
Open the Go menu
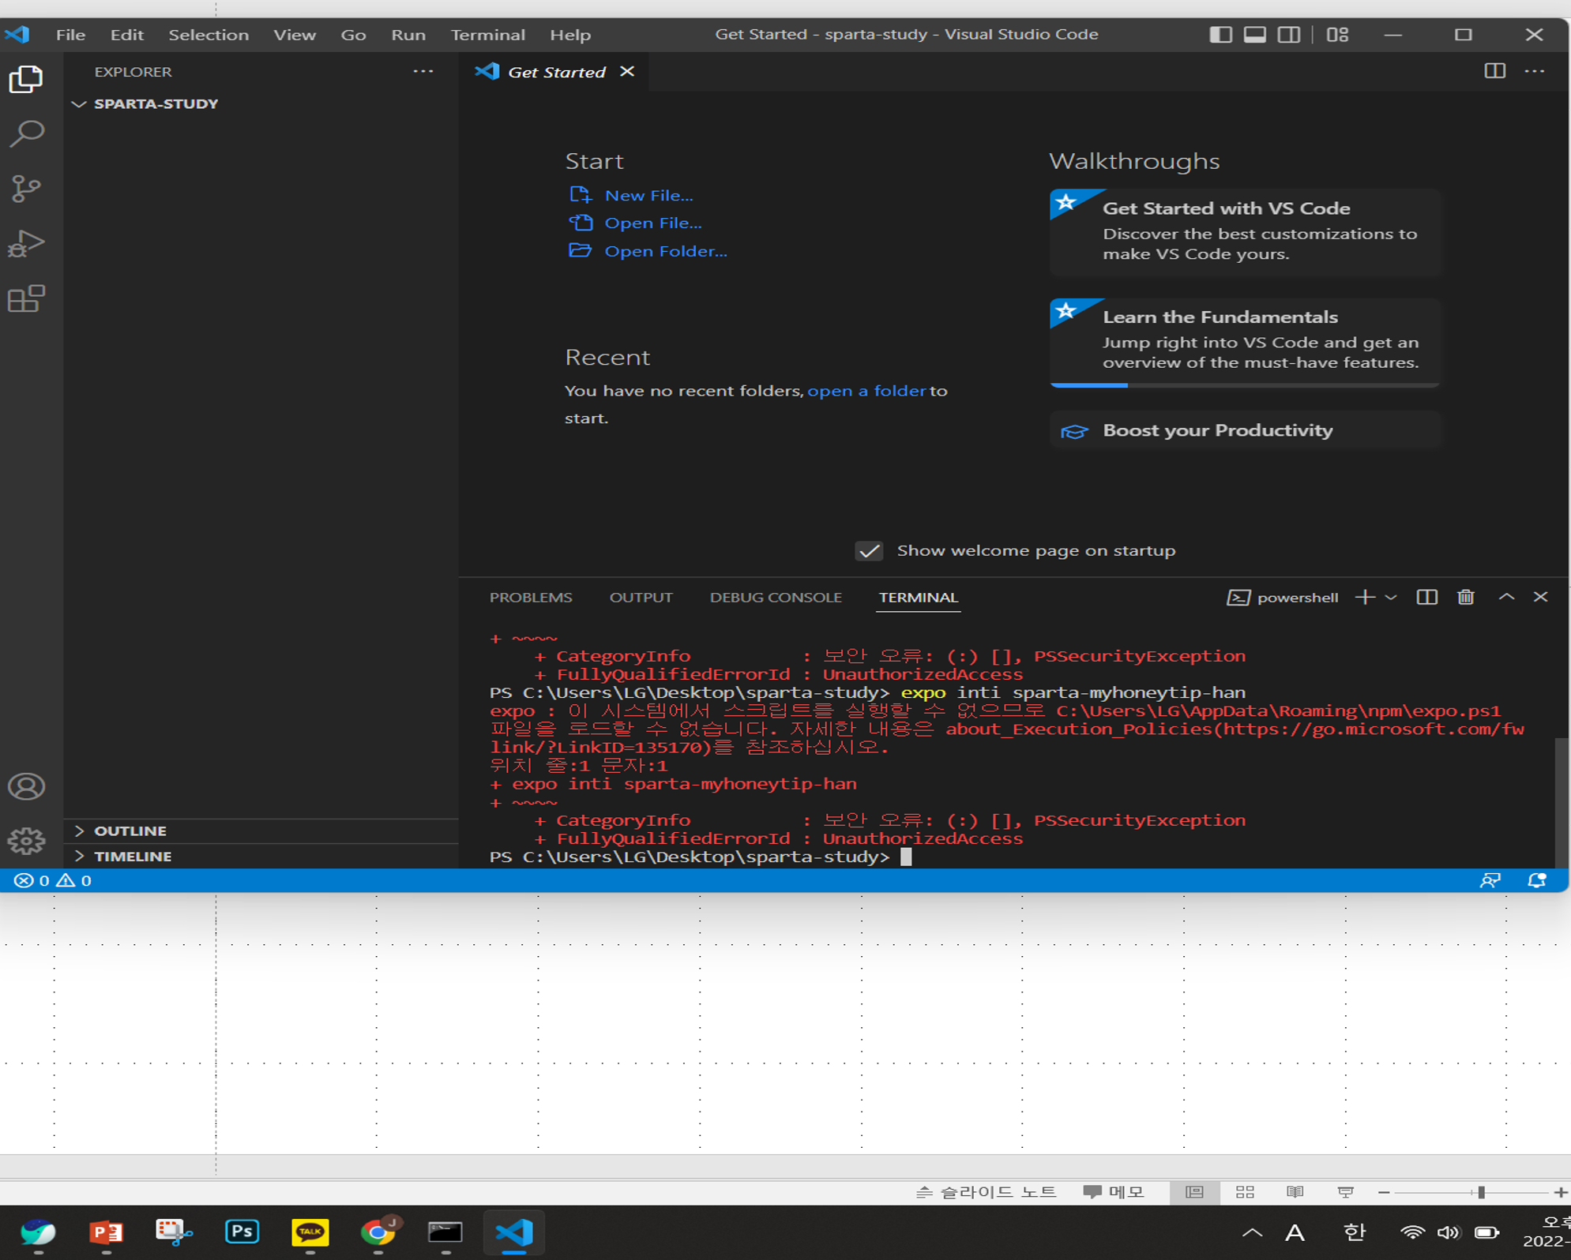[353, 35]
